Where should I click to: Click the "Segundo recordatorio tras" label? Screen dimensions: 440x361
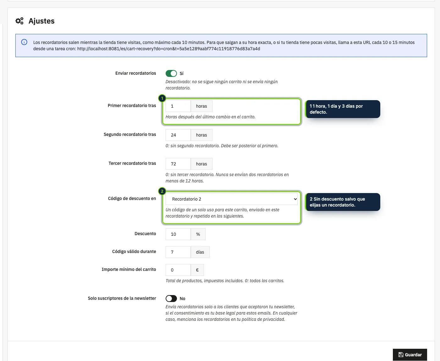click(x=130, y=134)
